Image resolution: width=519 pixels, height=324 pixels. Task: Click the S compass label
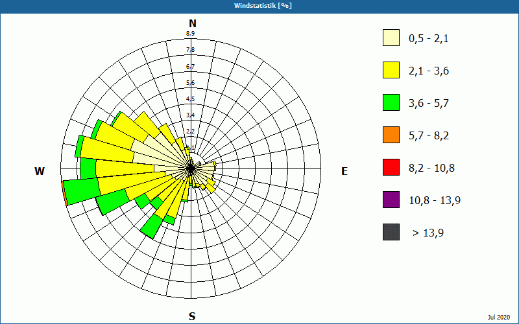tap(192, 316)
